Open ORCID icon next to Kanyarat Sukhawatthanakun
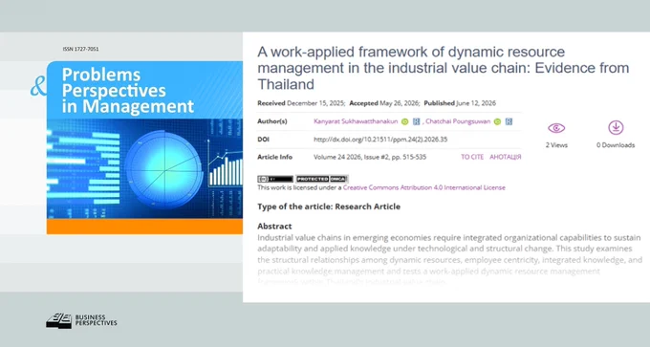The height and width of the screenshot is (347, 650). [x=405, y=121]
